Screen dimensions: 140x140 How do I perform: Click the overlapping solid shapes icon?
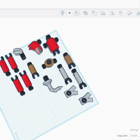(86, 13)
